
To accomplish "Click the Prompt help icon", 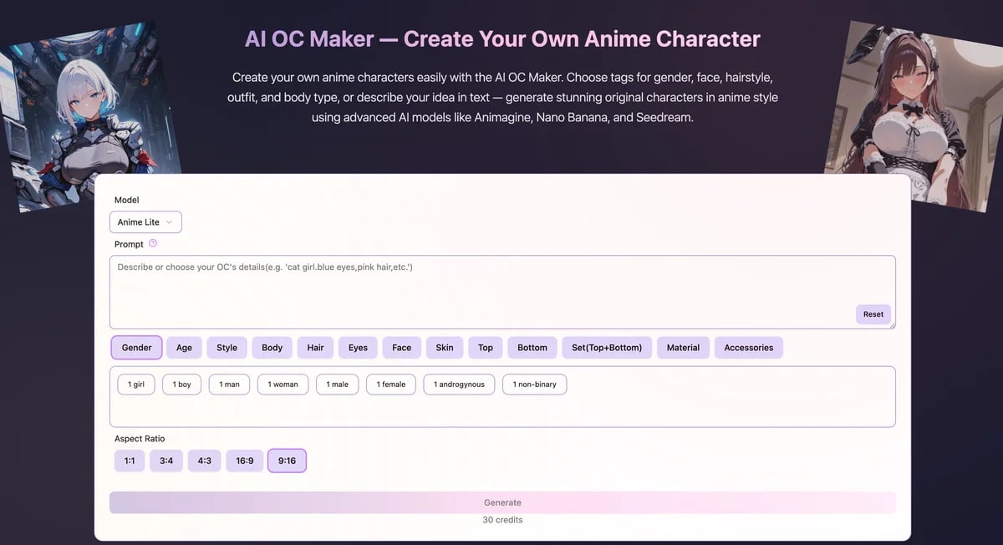I will click(154, 243).
